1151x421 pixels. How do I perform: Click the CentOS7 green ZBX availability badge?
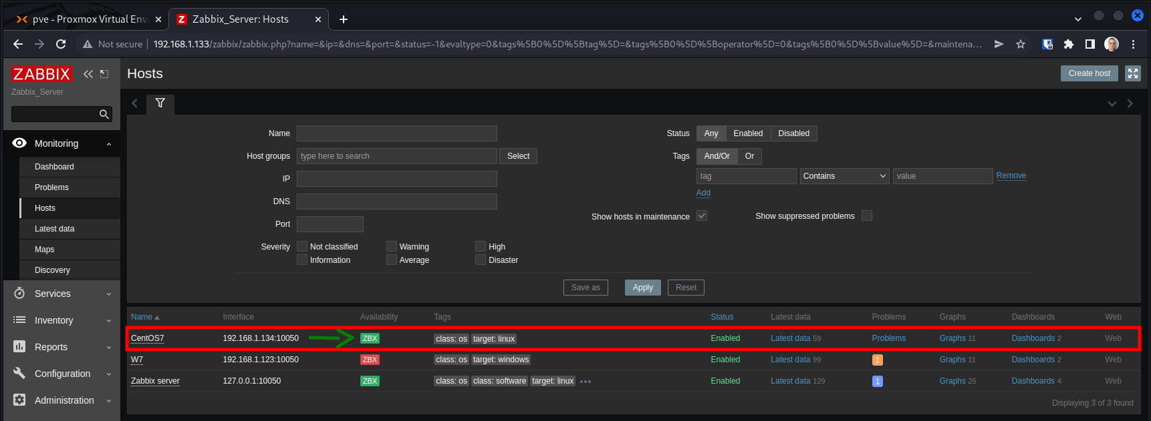tap(370, 338)
